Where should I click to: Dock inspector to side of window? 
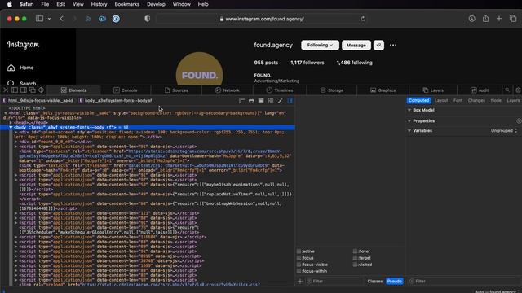click(24, 90)
